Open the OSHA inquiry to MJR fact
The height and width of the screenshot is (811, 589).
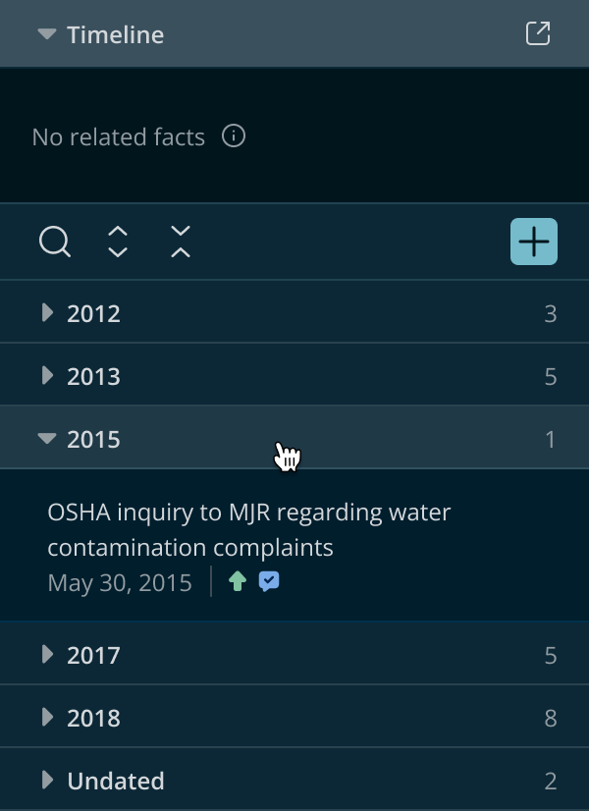(249, 529)
